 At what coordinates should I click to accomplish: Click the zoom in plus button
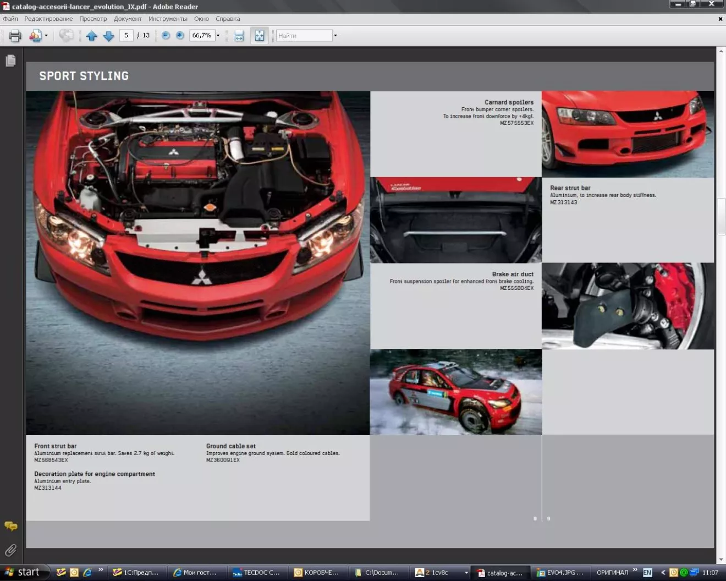(x=180, y=35)
